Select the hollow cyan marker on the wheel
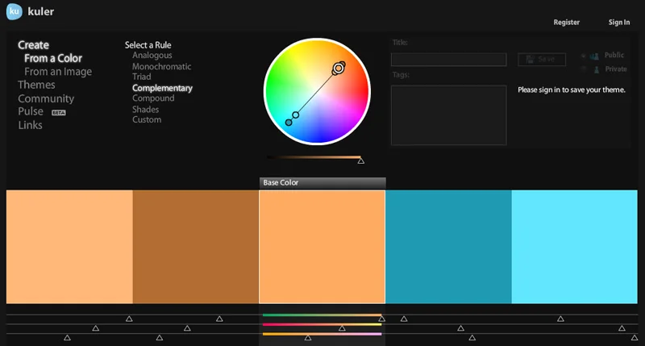Viewport: 645px width, 346px height. [x=296, y=115]
